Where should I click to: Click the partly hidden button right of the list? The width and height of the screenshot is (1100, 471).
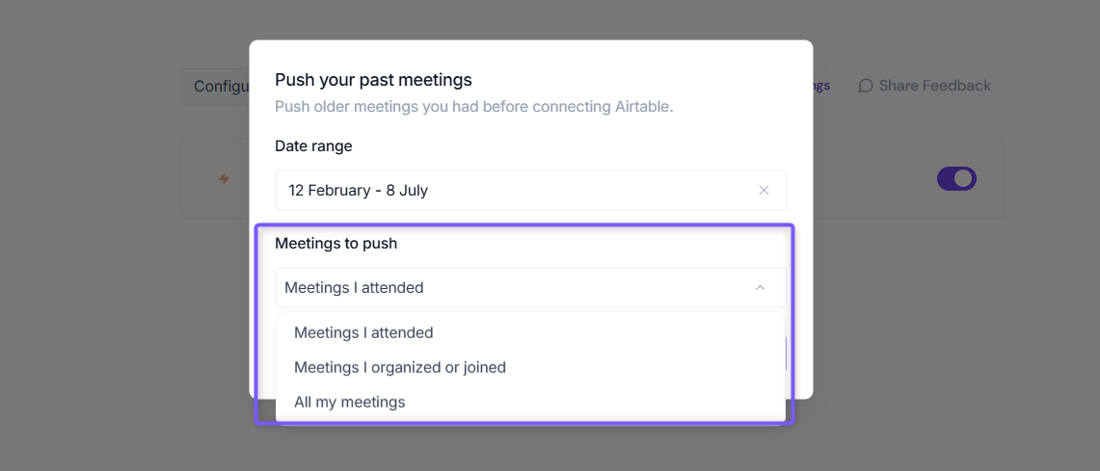786,353
